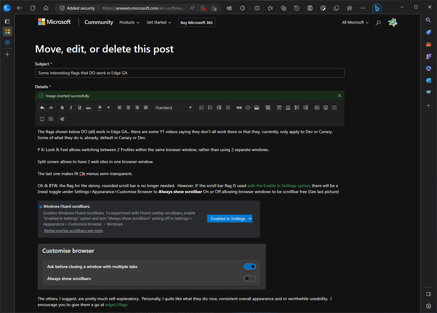This screenshot has width=437, height=313.
Task: Open the Standard paragraph style dropdown
Action: pos(174,108)
